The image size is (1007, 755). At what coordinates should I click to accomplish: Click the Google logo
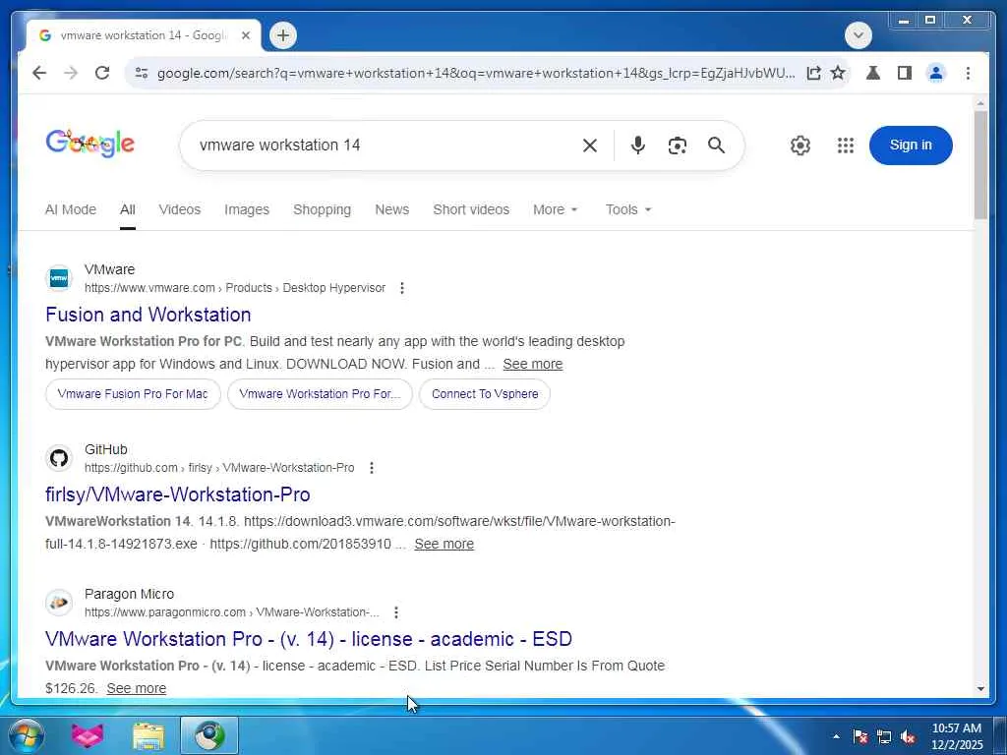coord(89,144)
